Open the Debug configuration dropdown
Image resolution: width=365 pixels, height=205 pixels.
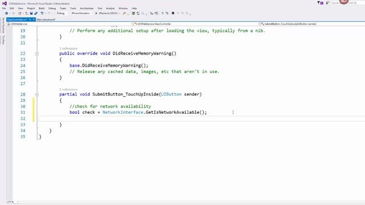pyautogui.click(x=63, y=13)
